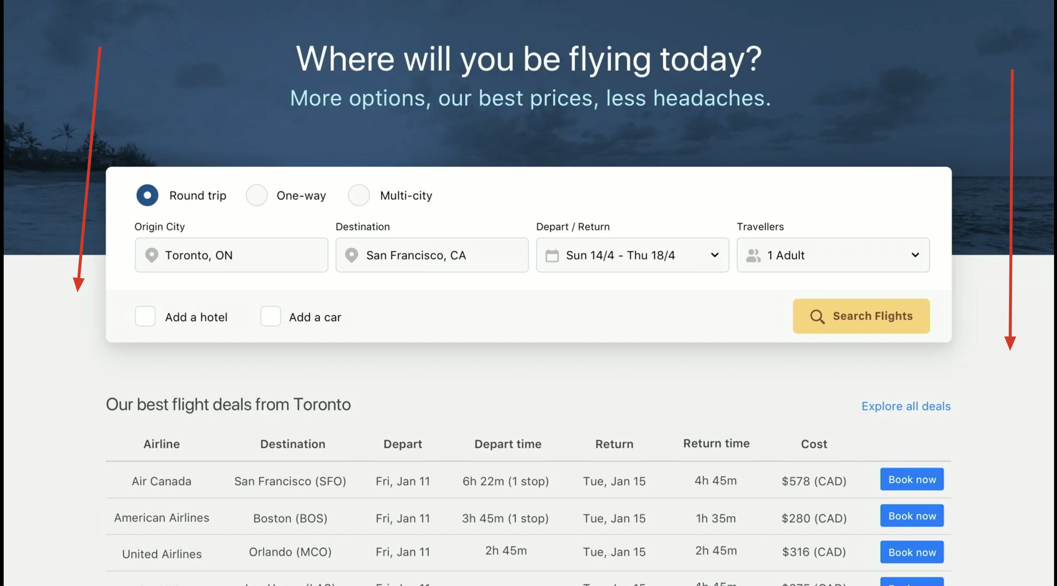Click the location pin icon in Destination field
The image size is (1057, 586).
(351, 255)
